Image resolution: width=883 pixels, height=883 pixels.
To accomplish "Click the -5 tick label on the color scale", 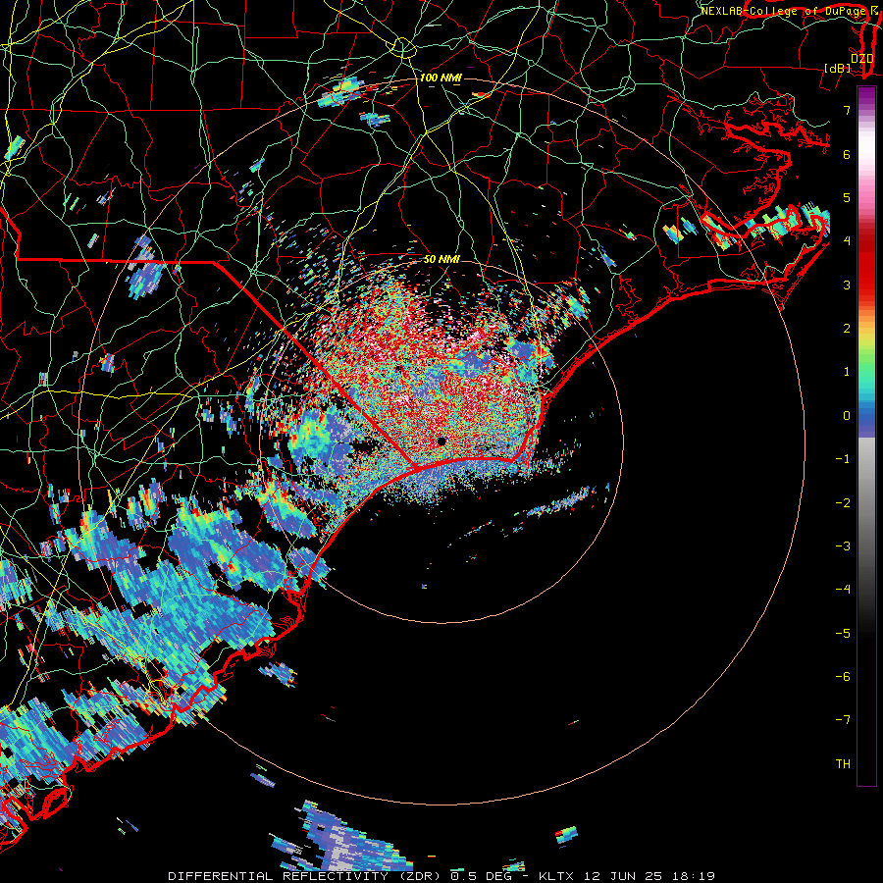I will 843,634.
